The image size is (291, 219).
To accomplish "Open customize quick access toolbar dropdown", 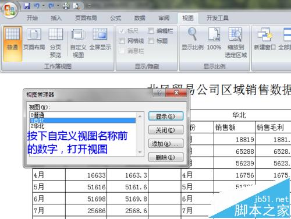I will point(90,6).
